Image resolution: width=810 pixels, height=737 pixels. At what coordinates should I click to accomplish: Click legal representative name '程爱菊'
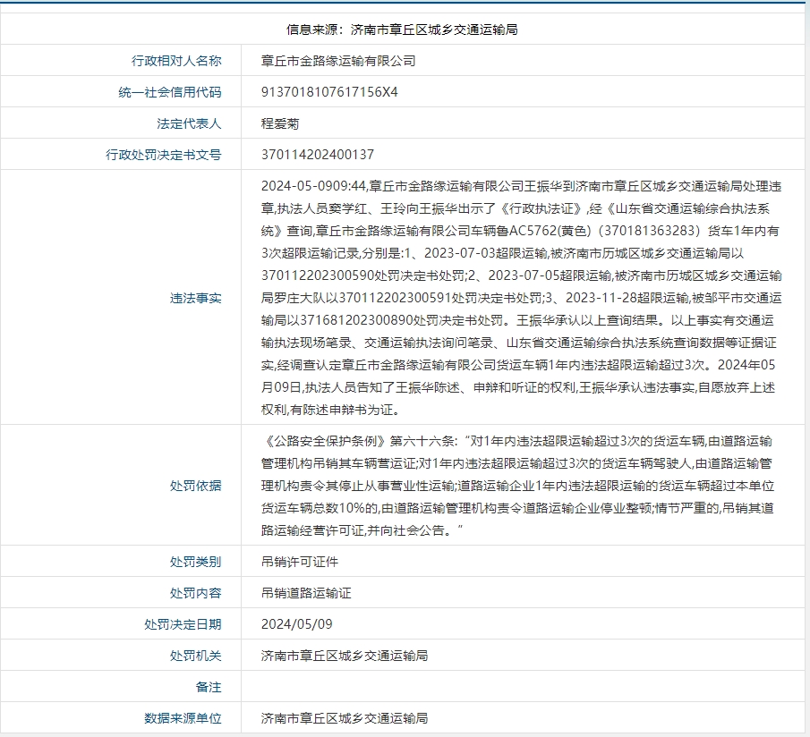tap(280, 123)
